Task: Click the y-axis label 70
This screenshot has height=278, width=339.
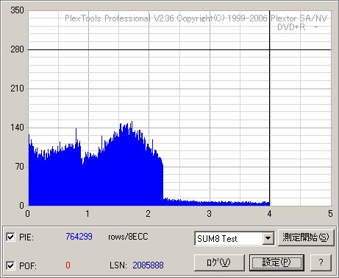Action: tap(20, 167)
